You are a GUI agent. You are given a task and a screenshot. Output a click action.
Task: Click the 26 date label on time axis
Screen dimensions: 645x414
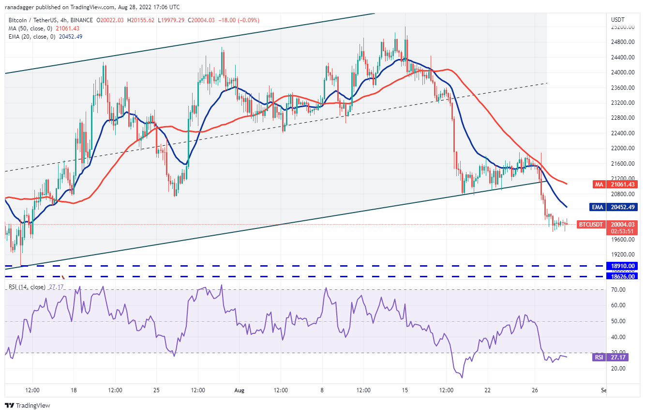coord(535,390)
